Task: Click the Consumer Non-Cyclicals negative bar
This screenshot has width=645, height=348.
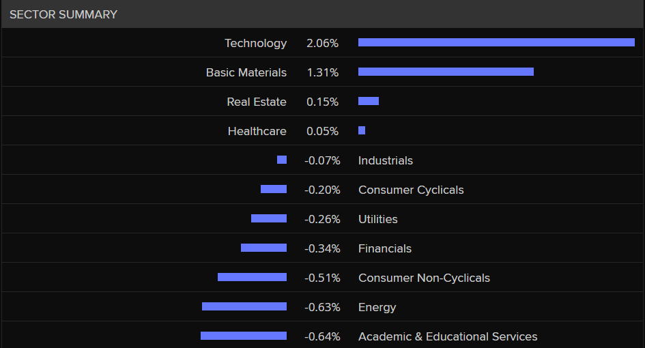Action: (252, 277)
